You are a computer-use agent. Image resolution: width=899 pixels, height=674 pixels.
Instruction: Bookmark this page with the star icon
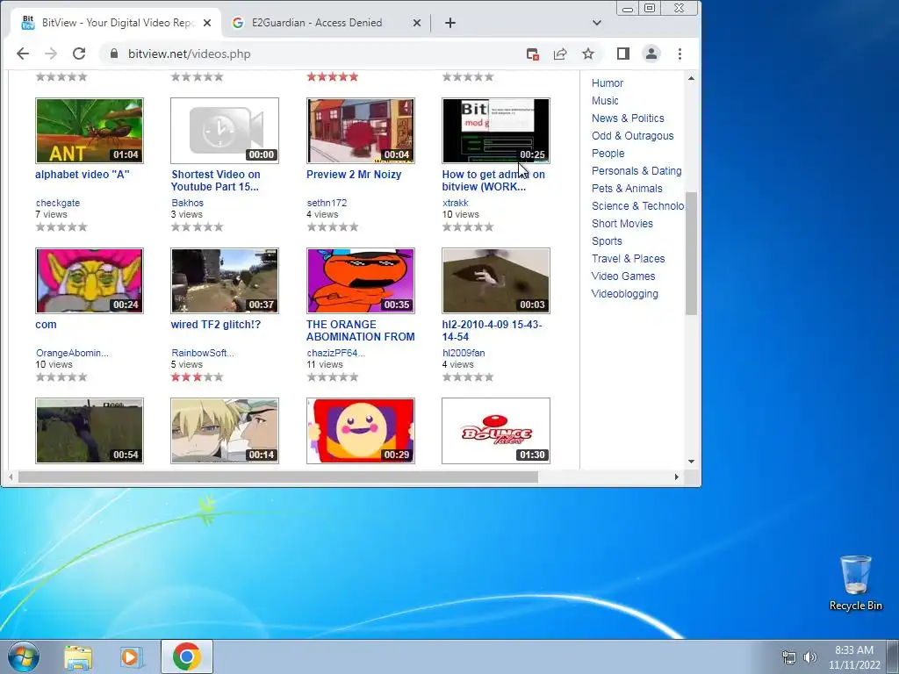click(x=588, y=54)
